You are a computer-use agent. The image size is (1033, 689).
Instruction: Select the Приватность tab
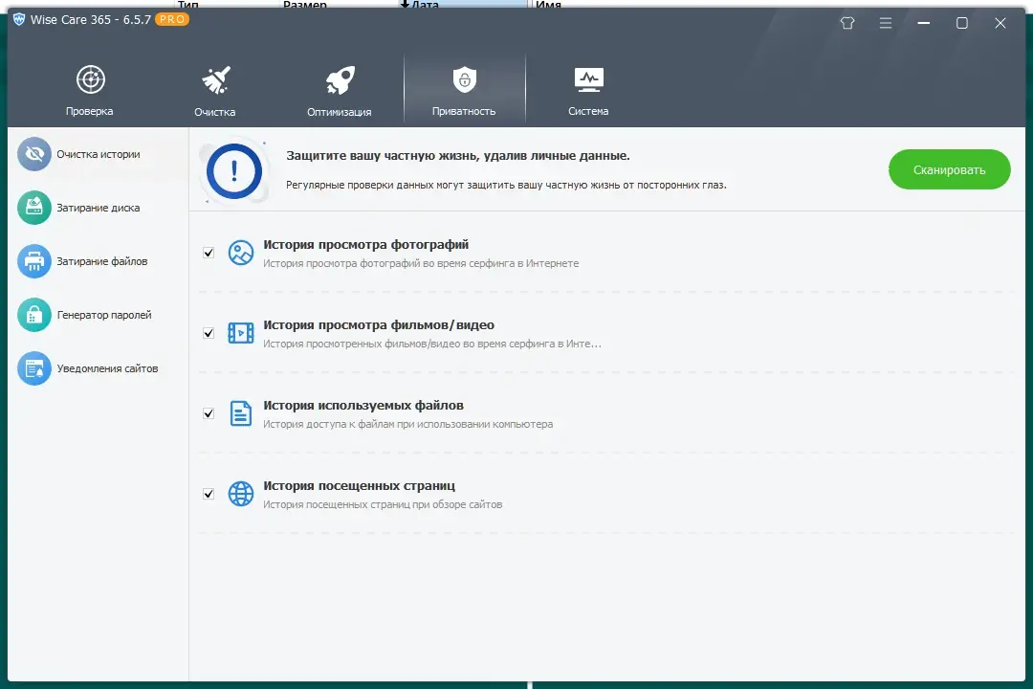pyautogui.click(x=465, y=90)
